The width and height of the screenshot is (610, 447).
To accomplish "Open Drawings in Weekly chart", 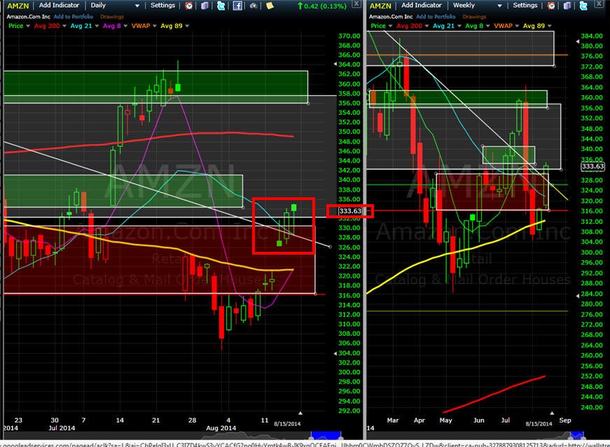I will tap(475, 17).
